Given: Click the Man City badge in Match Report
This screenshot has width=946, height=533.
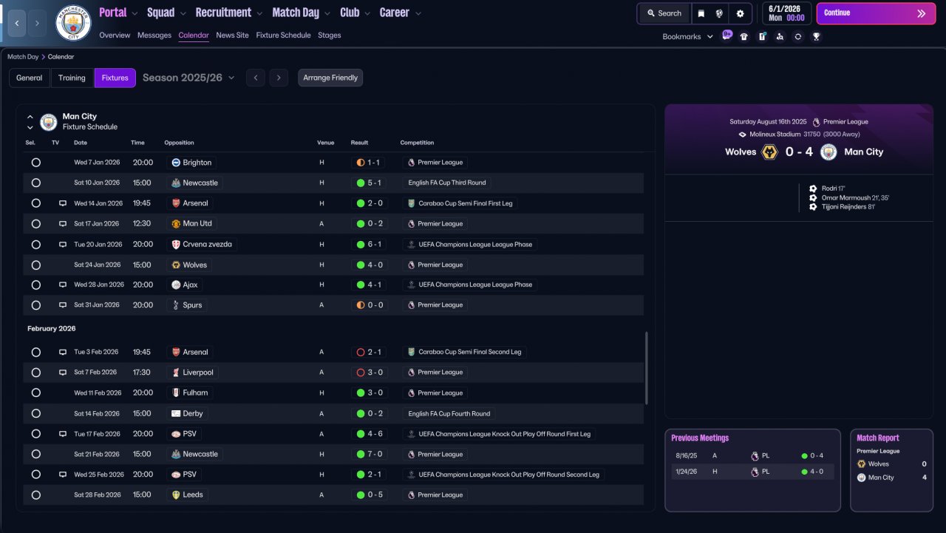Looking at the screenshot, I should (861, 478).
